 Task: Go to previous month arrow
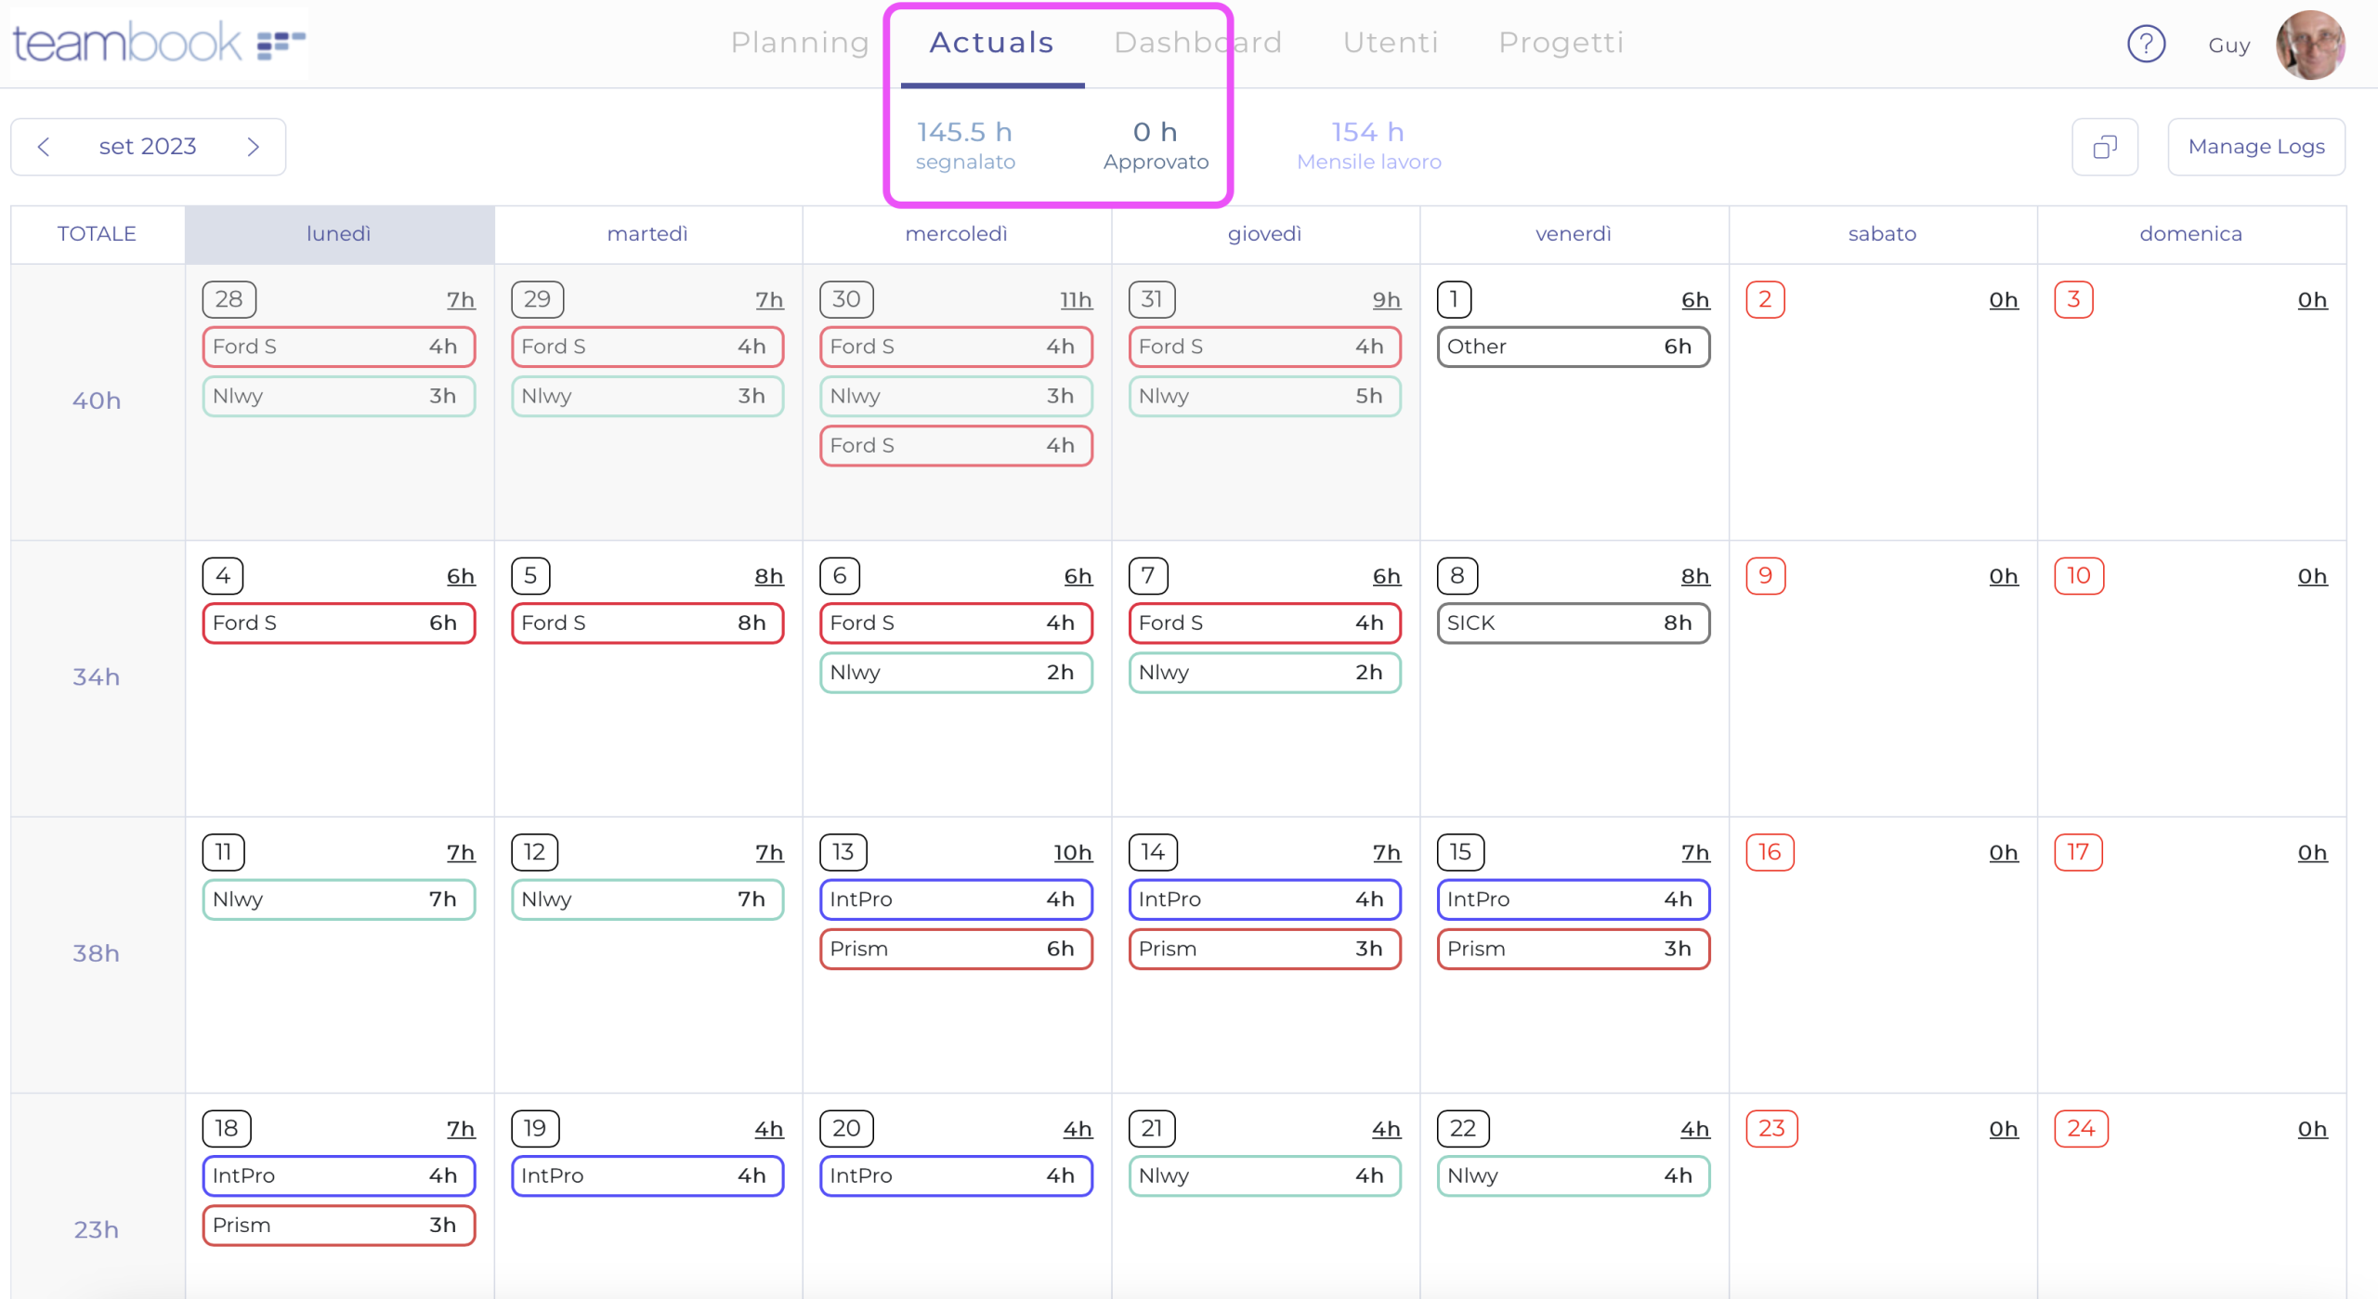[x=44, y=147]
